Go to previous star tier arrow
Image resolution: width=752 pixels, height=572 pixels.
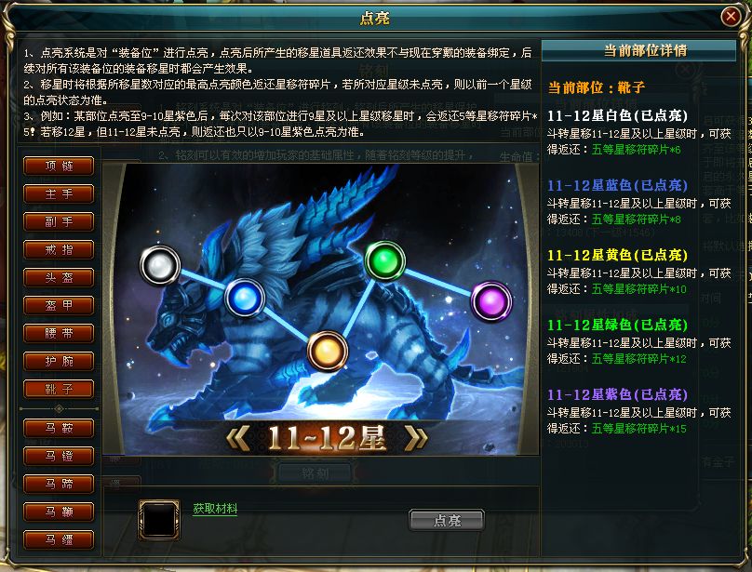click(238, 438)
